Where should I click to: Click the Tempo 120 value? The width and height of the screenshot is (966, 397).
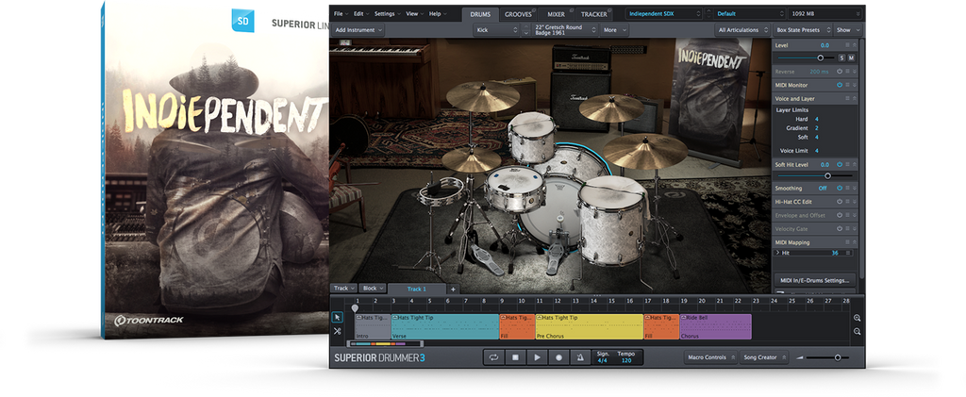pyautogui.click(x=626, y=360)
